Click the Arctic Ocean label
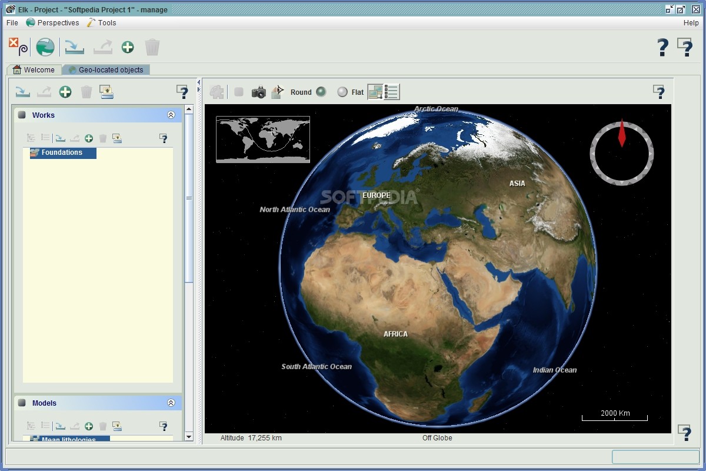This screenshot has height=471, width=706. click(436, 109)
